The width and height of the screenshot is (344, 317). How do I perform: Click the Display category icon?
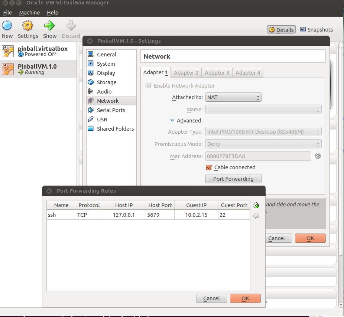coord(91,72)
